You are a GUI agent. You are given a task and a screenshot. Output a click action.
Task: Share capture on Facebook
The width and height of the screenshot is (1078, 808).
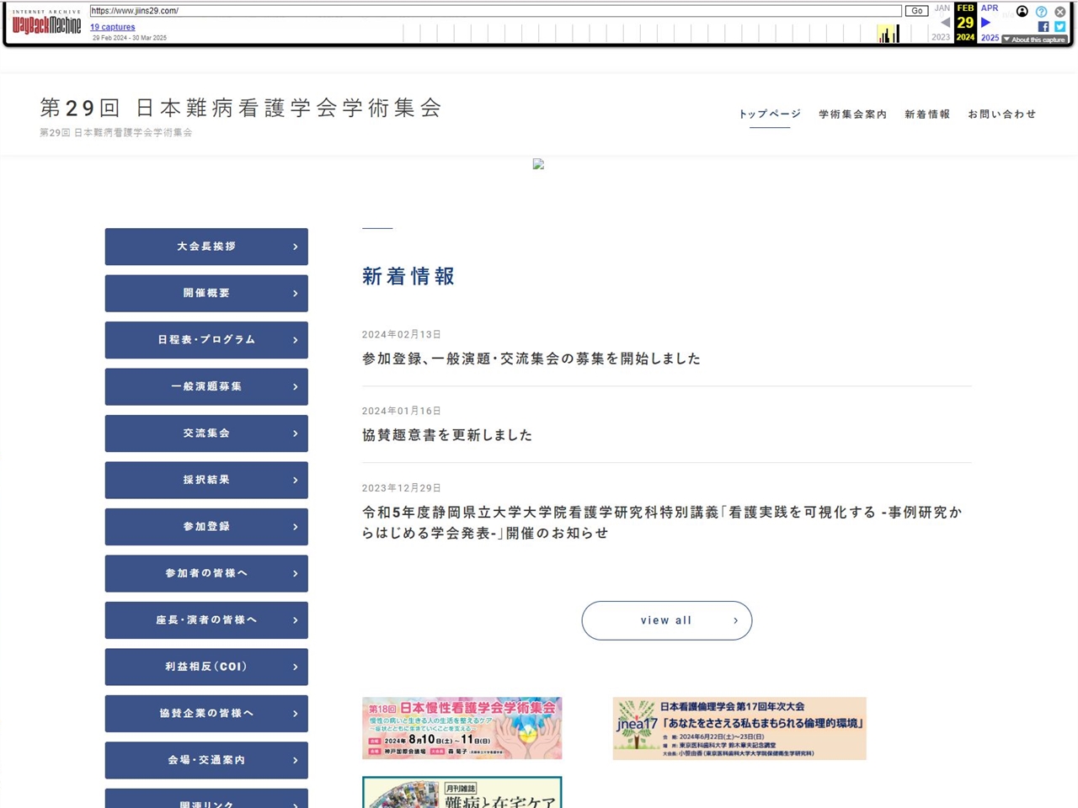click(x=1043, y=27)
